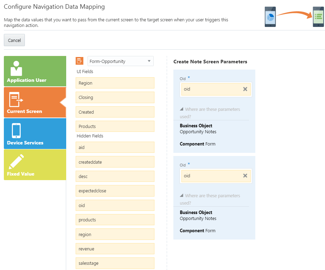
Task: Click the orange form icon beside Form-Opportunity
Action: (79, 61)
